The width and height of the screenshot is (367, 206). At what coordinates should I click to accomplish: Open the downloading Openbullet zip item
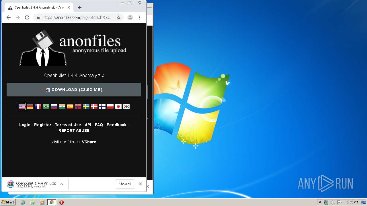(32, 184)
